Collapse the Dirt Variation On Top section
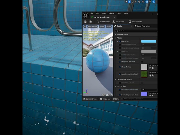The width and height of the screenshot is (180, 135). coord(115,79)
